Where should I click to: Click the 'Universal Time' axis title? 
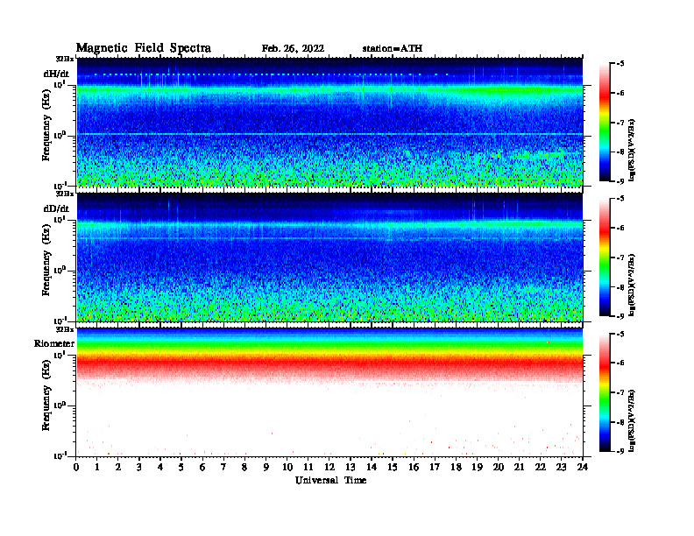330,480
